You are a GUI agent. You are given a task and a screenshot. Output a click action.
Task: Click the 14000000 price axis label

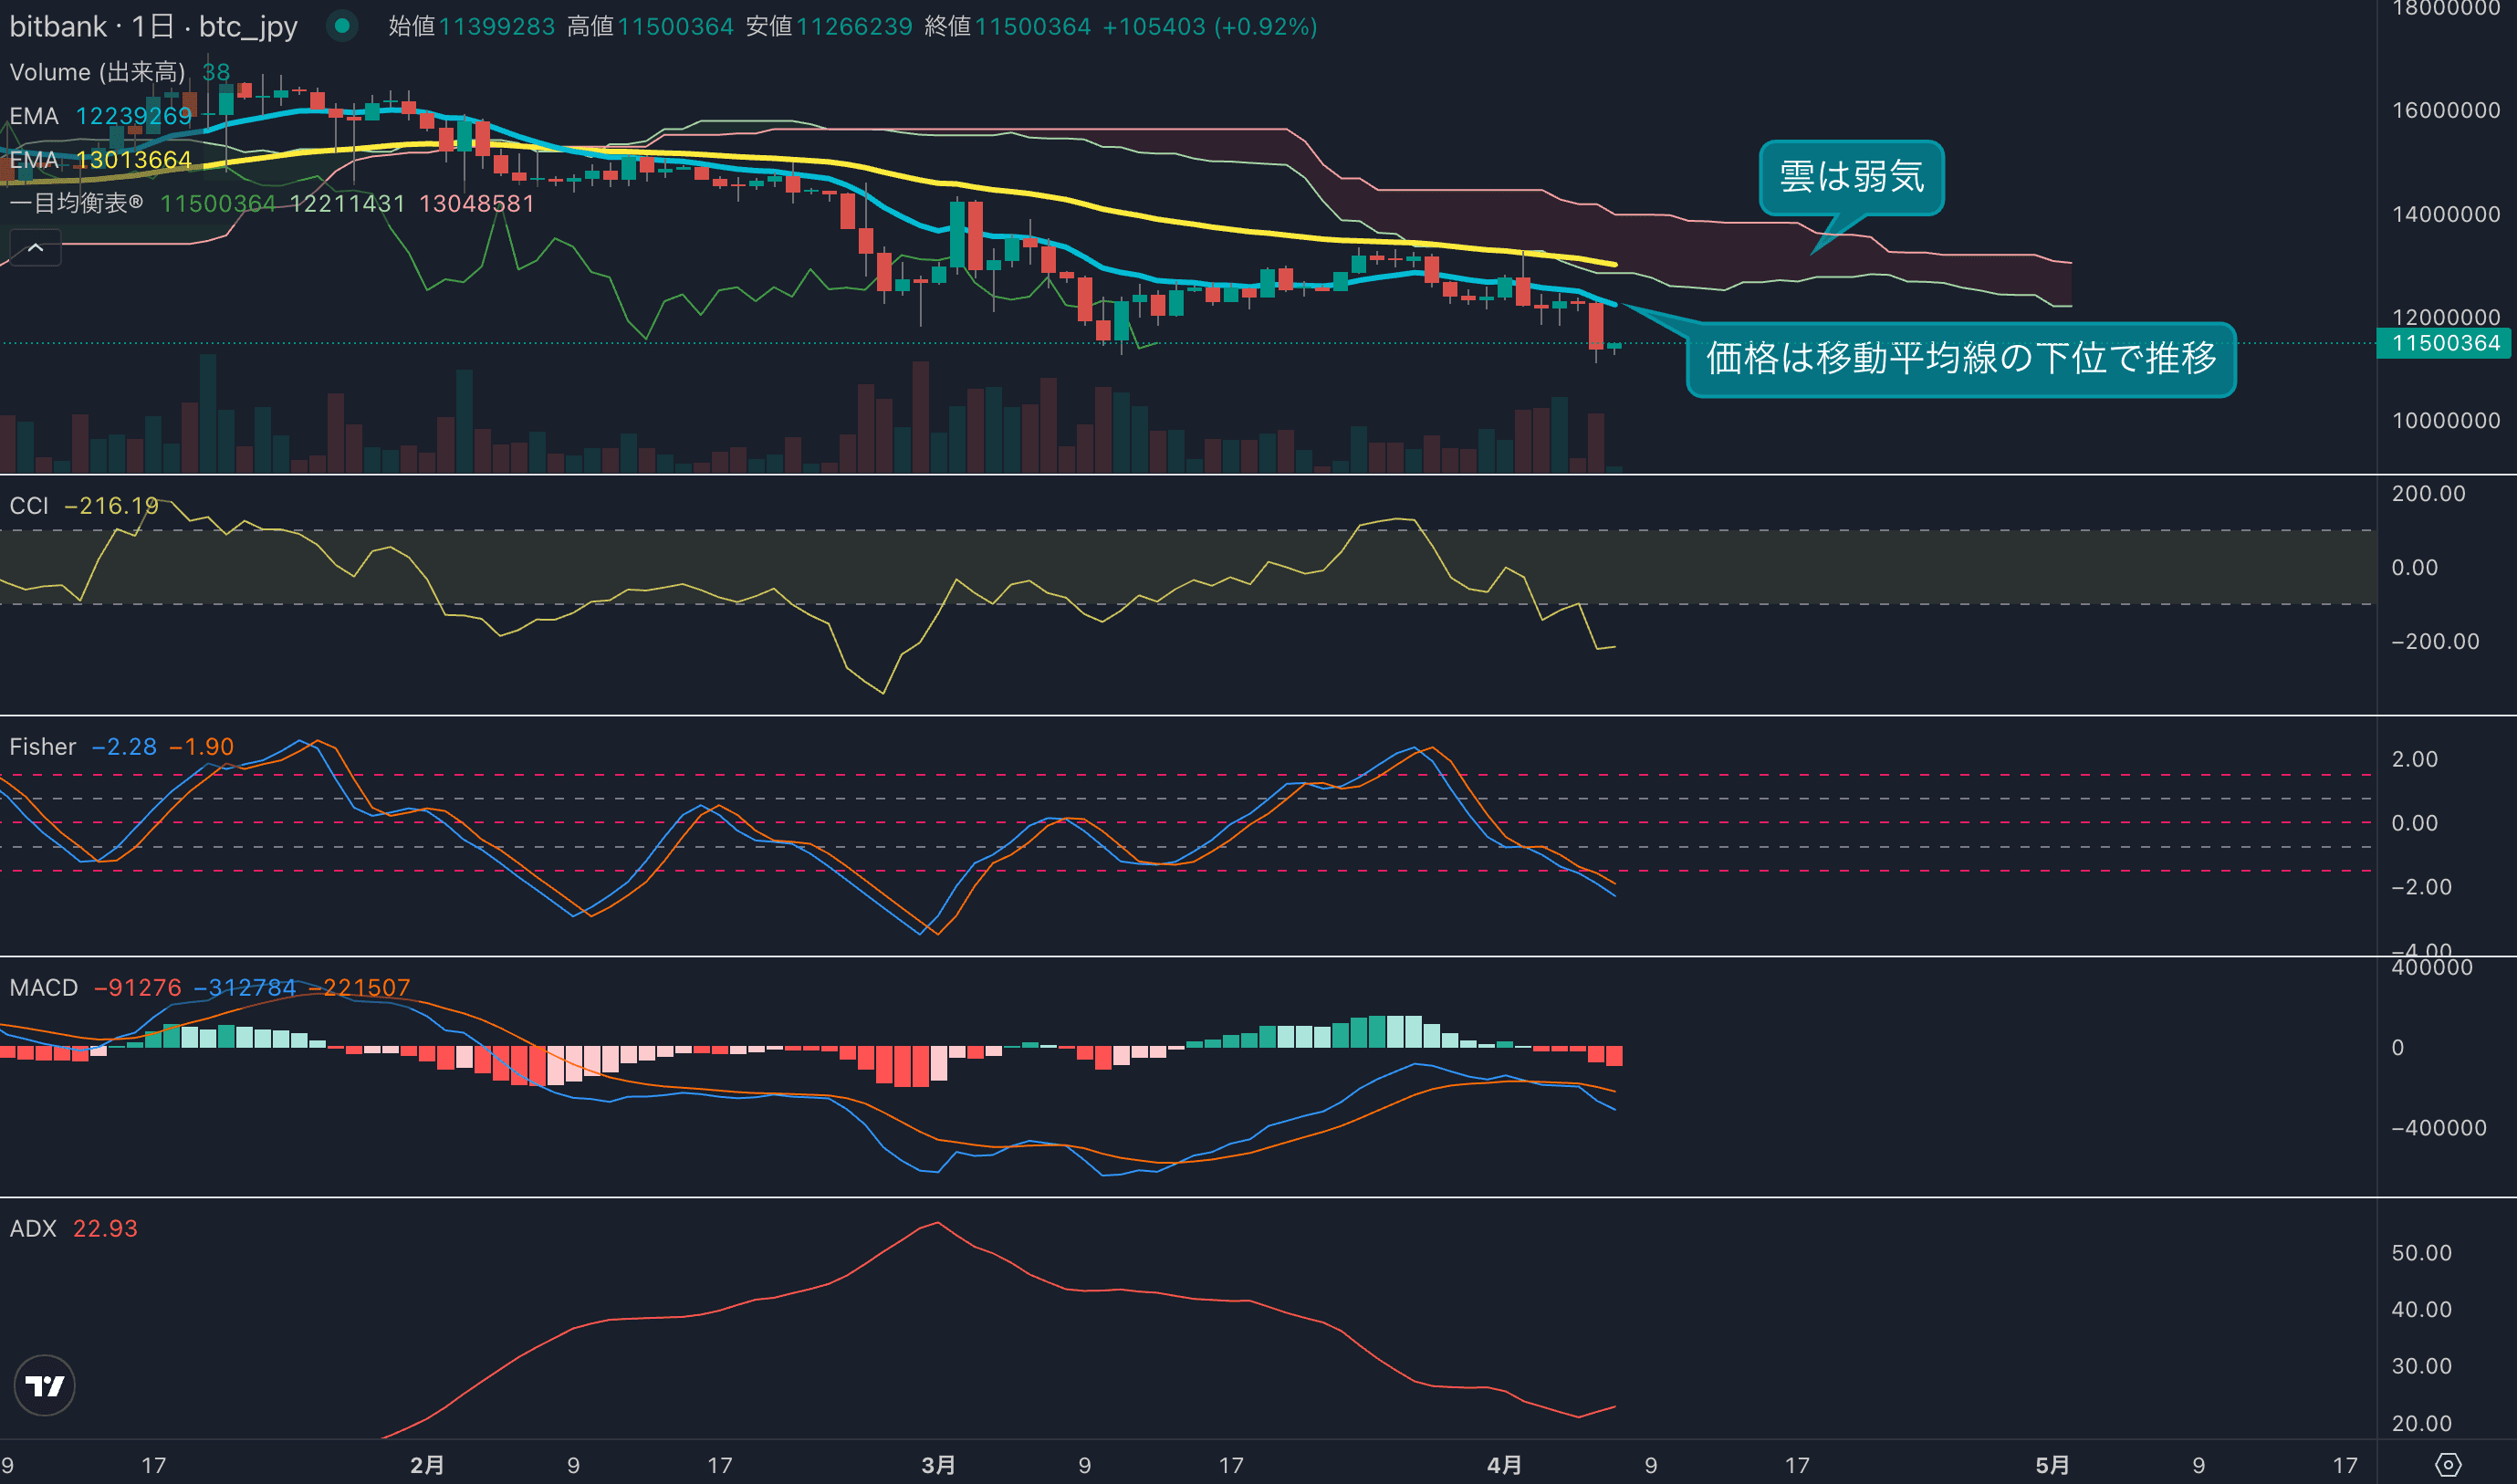(2445, 214)
